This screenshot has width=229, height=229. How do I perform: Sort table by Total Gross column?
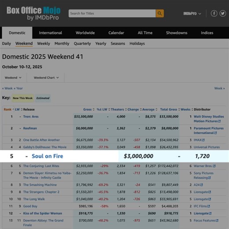170,110
